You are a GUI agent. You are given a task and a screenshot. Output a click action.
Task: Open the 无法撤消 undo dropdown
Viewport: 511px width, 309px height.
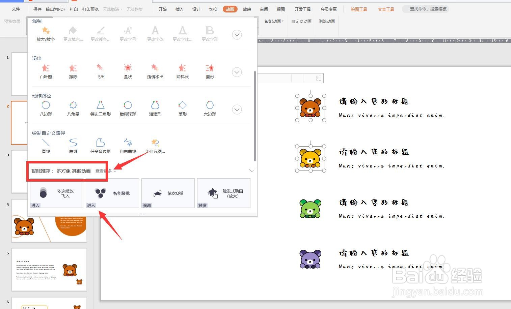(112, 9)
